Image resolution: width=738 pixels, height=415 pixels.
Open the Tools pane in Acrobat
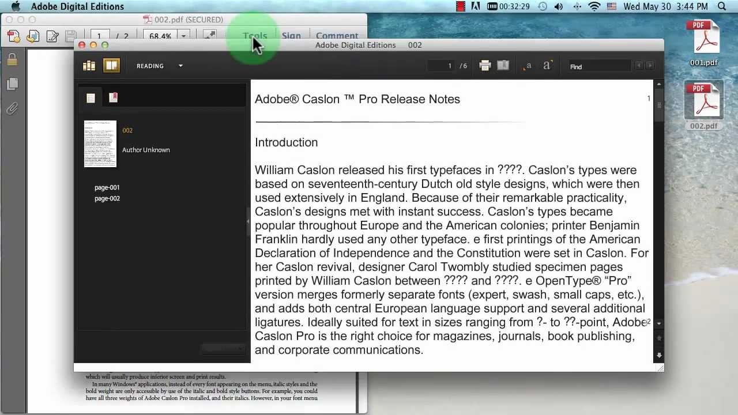click(x=255, y=36)
